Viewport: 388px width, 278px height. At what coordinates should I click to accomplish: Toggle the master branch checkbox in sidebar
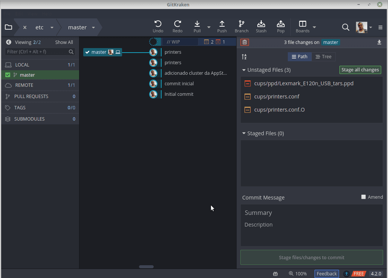(x=8, y=75)
